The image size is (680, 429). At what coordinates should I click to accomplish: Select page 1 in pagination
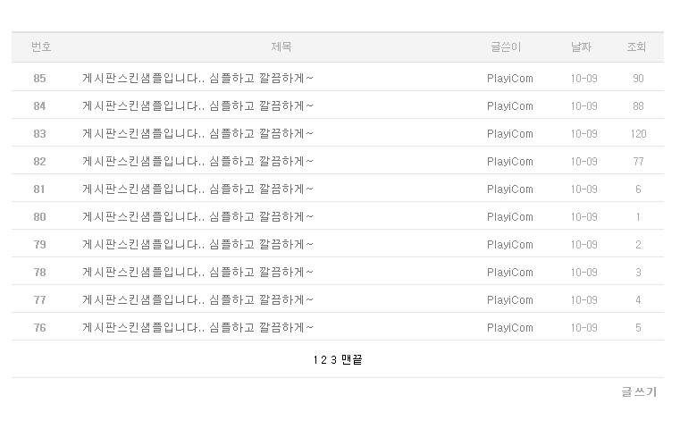coord(315,360)
